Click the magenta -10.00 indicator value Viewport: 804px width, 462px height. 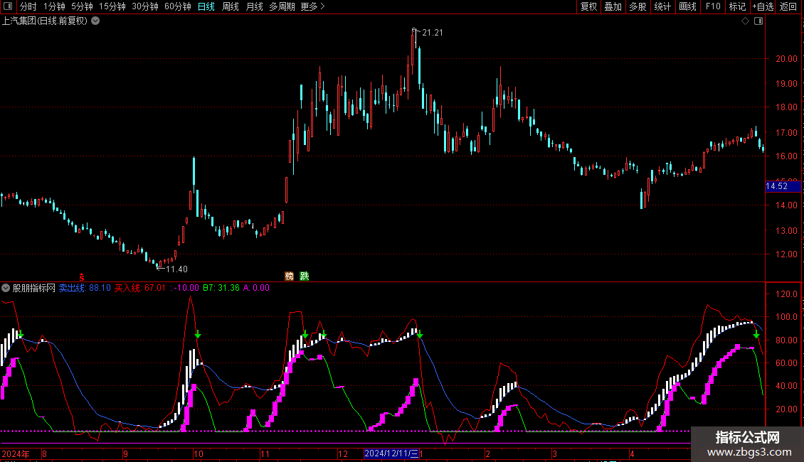(184, 288)
